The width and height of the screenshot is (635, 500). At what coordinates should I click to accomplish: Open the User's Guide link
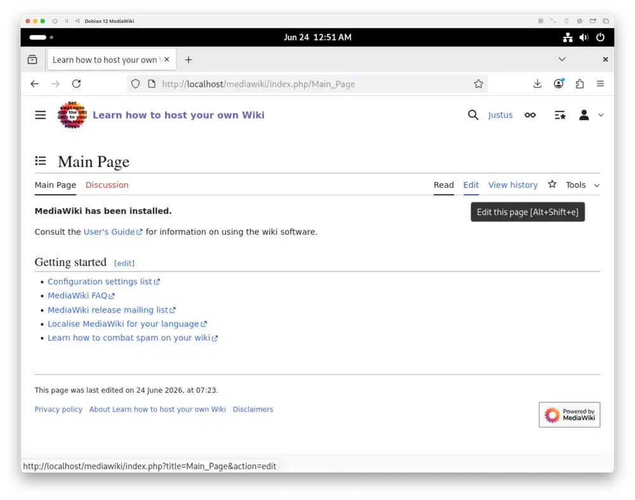tap(112, 232)
